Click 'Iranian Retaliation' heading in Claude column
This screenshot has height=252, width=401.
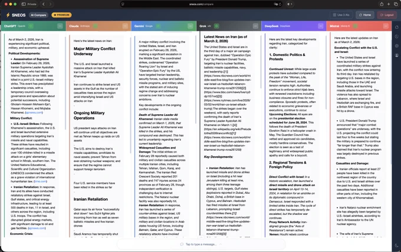(91, 199)
